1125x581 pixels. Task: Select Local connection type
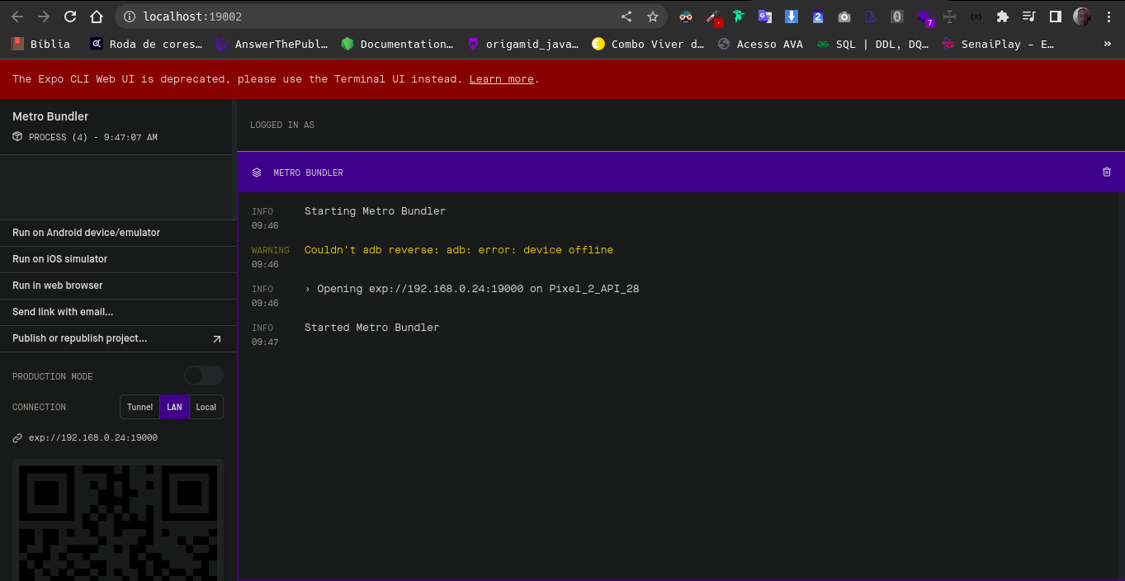pyautogui.click(x=206, y=407)
